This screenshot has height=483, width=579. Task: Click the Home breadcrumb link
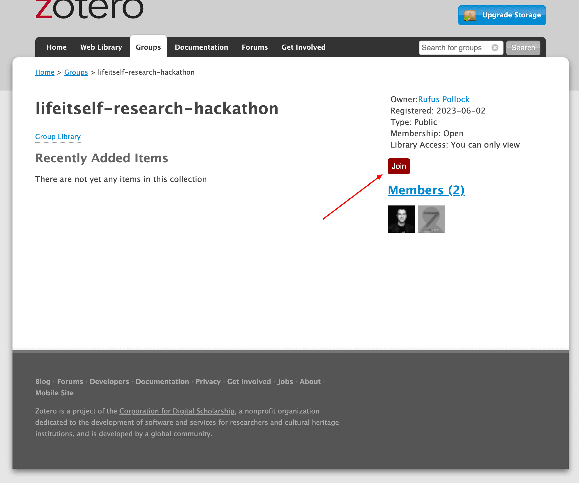click(x=45, y=72)
